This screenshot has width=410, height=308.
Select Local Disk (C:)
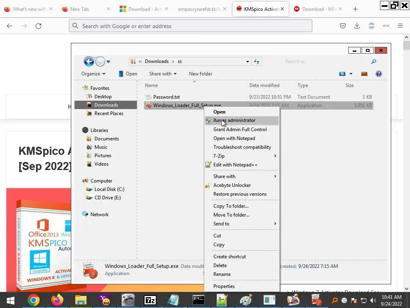click(109, 189)
